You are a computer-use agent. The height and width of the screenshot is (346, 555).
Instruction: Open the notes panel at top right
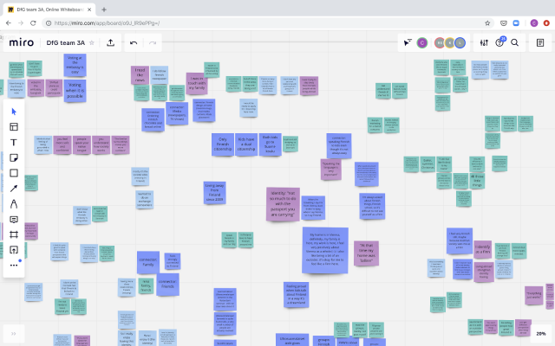click(540, 42)
